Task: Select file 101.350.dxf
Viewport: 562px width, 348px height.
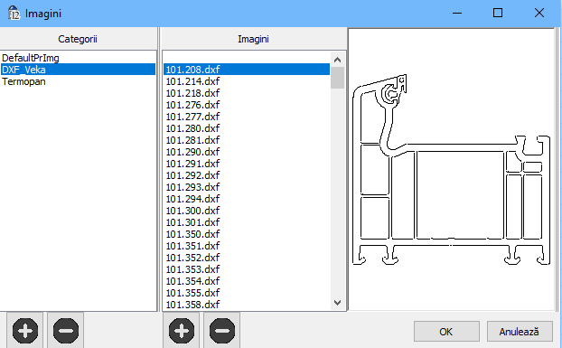Action: tap(247, 234)
